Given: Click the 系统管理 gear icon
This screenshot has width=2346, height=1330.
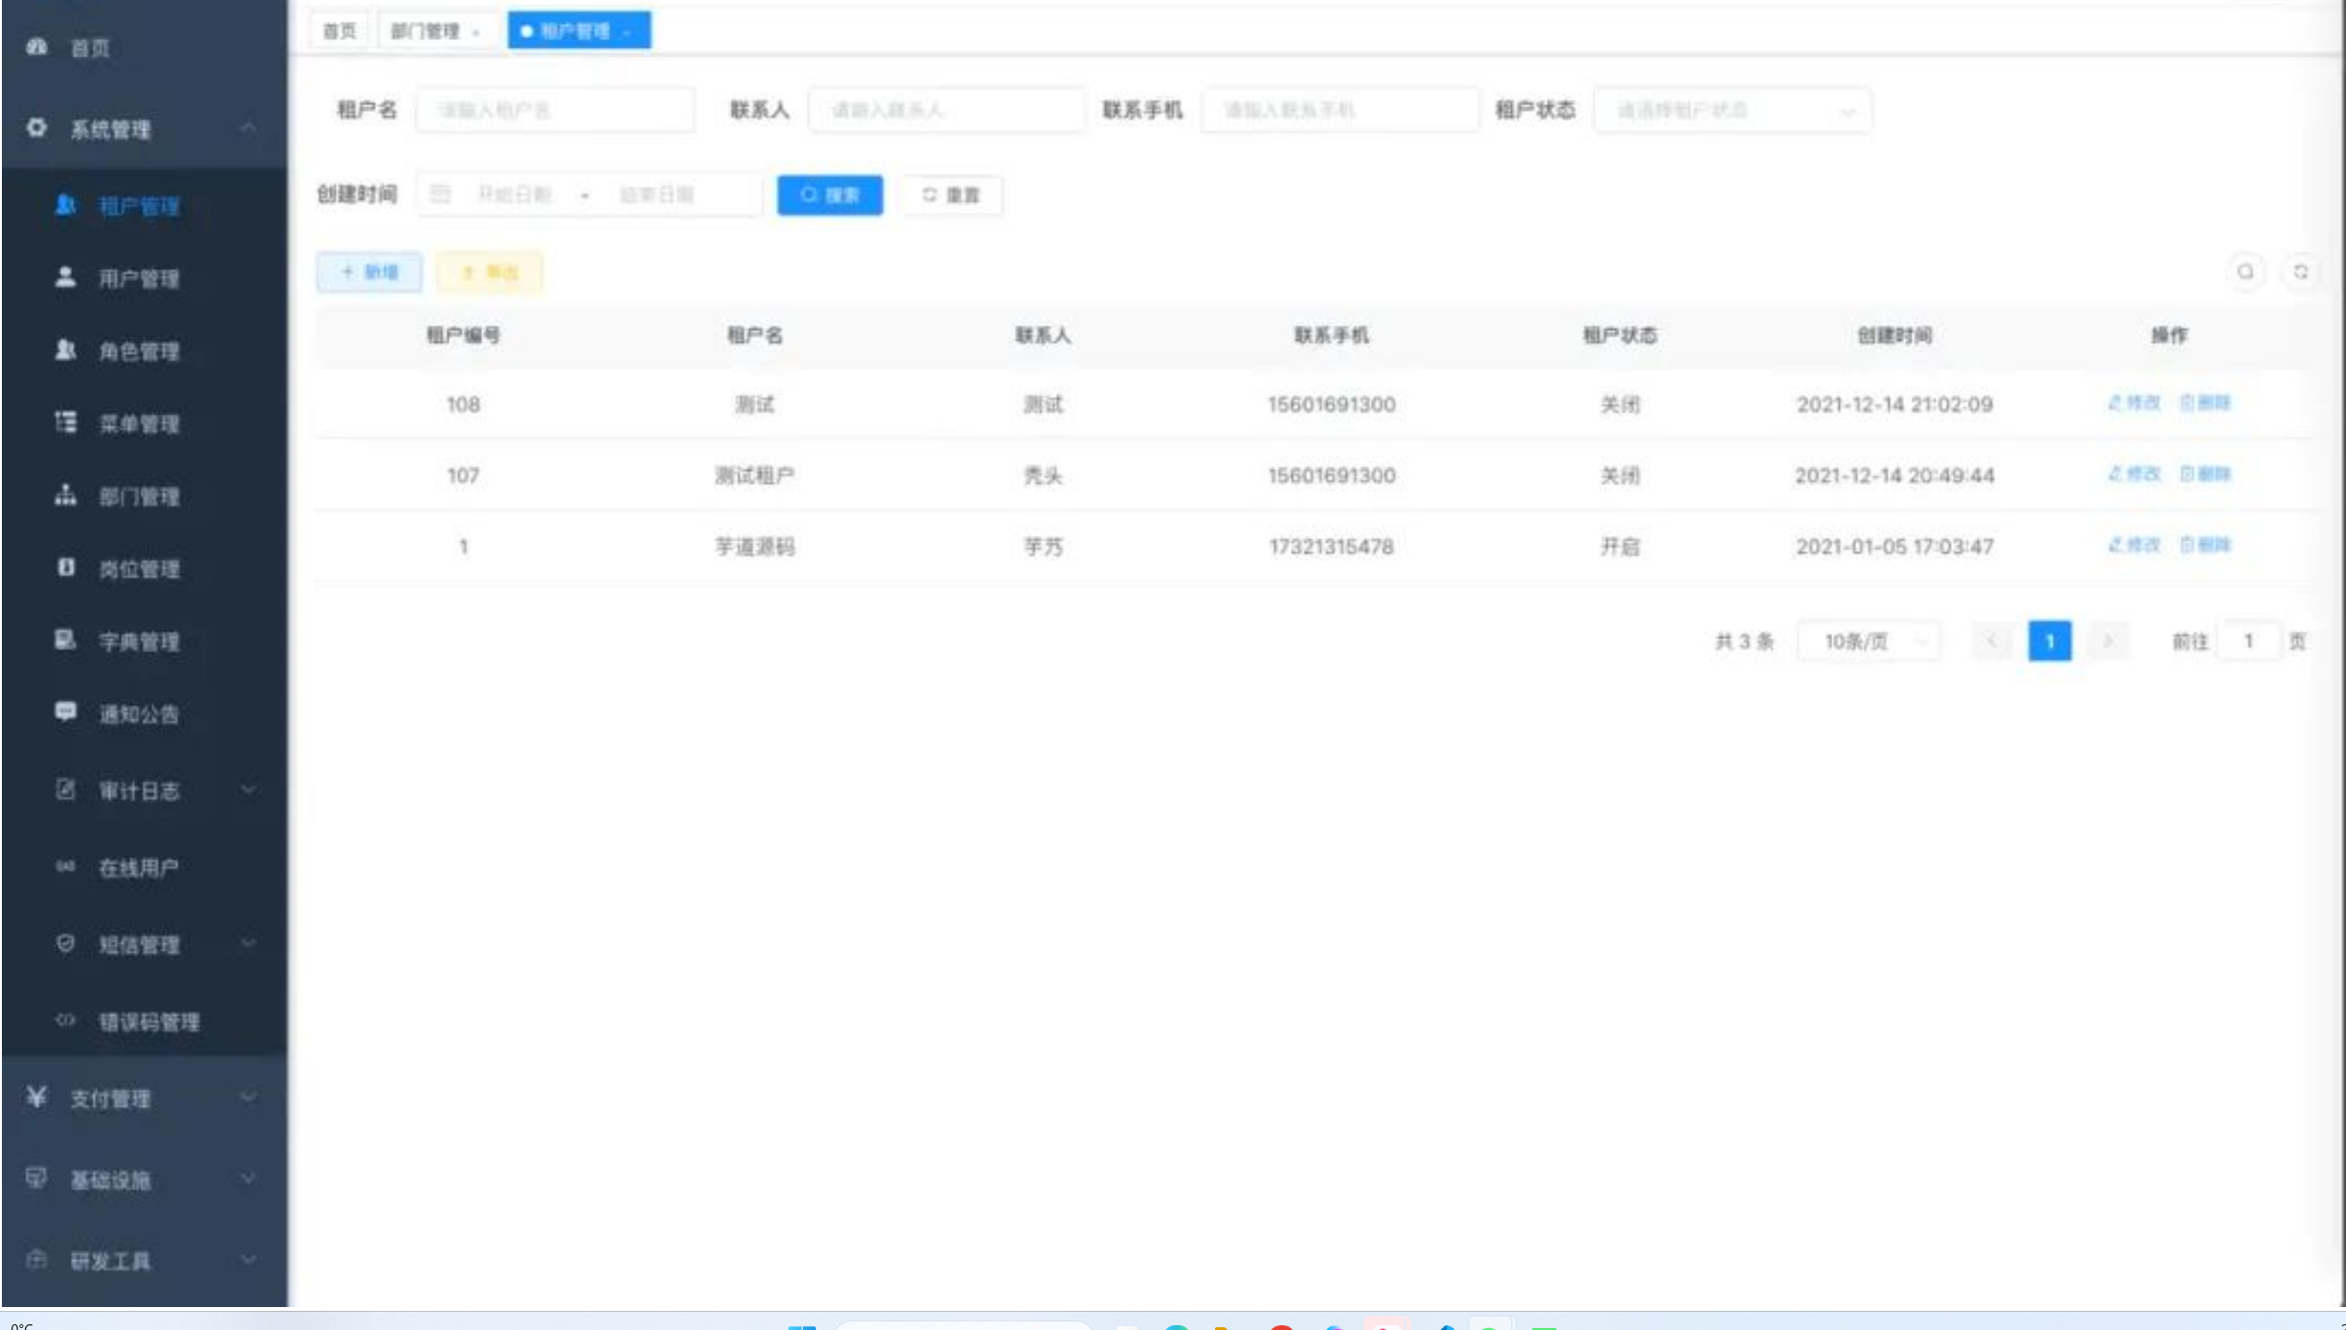Looking at the screenshot, I should pos(36,127).
